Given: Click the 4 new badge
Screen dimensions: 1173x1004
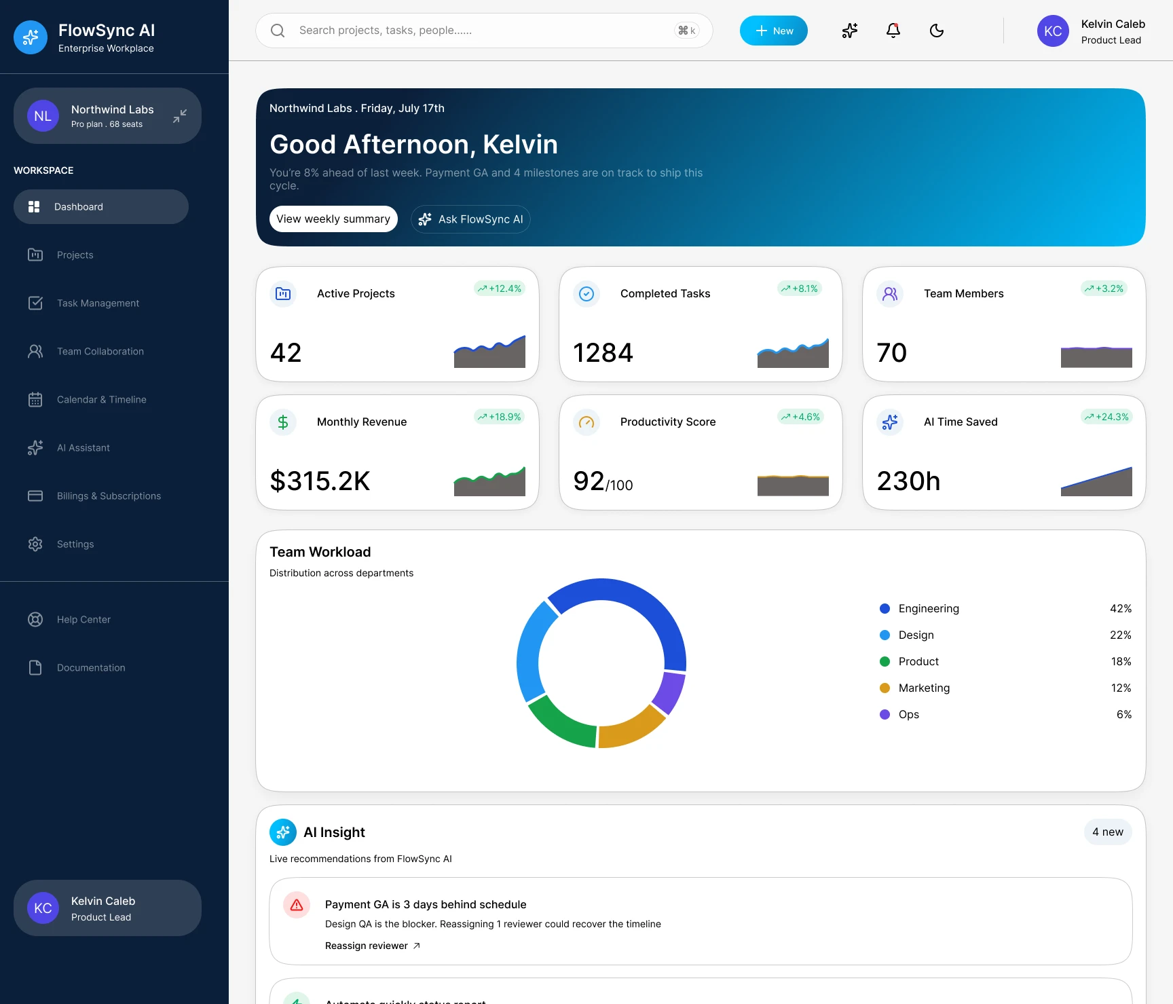Looking at the screenshot, I should (x=1108, y=832).
